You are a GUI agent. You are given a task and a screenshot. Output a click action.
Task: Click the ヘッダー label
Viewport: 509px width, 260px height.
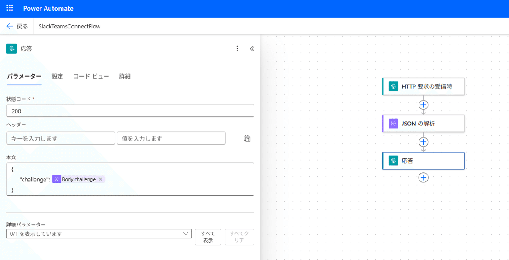click(x=16, y=124)
